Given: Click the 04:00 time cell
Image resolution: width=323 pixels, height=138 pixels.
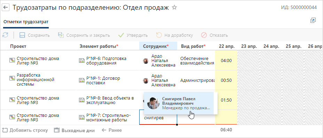Looking at the screenshot, I should pyautogui.click(x=226, y=61).
